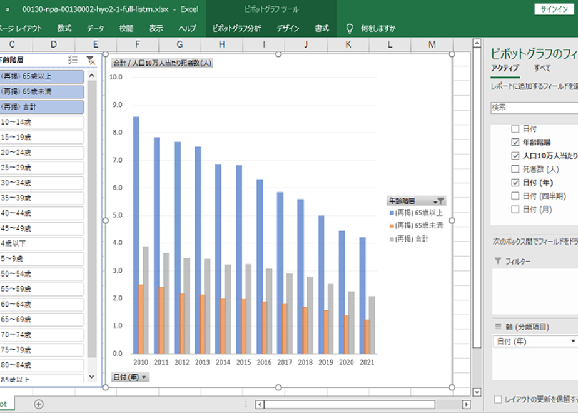Select slicer item 35~39歳
The image size is (578, 413).
41,198
